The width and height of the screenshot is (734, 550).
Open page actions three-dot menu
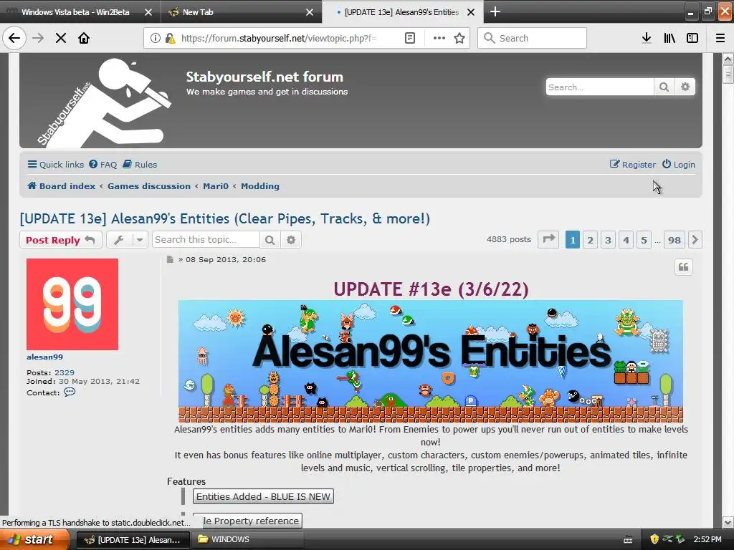click(439, 38)
